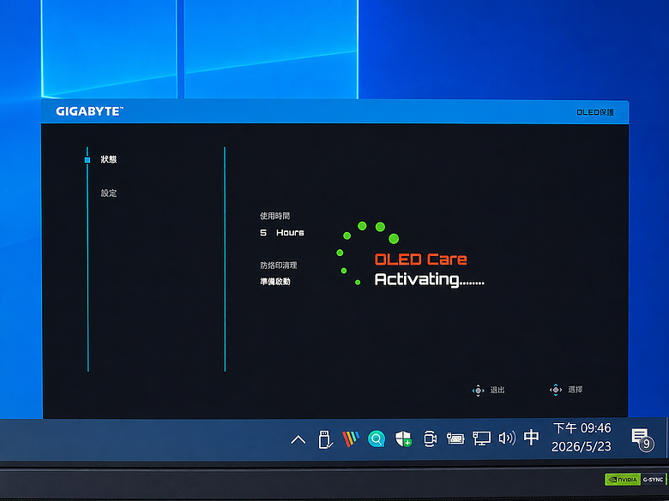Image resolution: width=669 pixels, height=501 pixels.
Task: Click the Activating text
Action: click(429, 279)
